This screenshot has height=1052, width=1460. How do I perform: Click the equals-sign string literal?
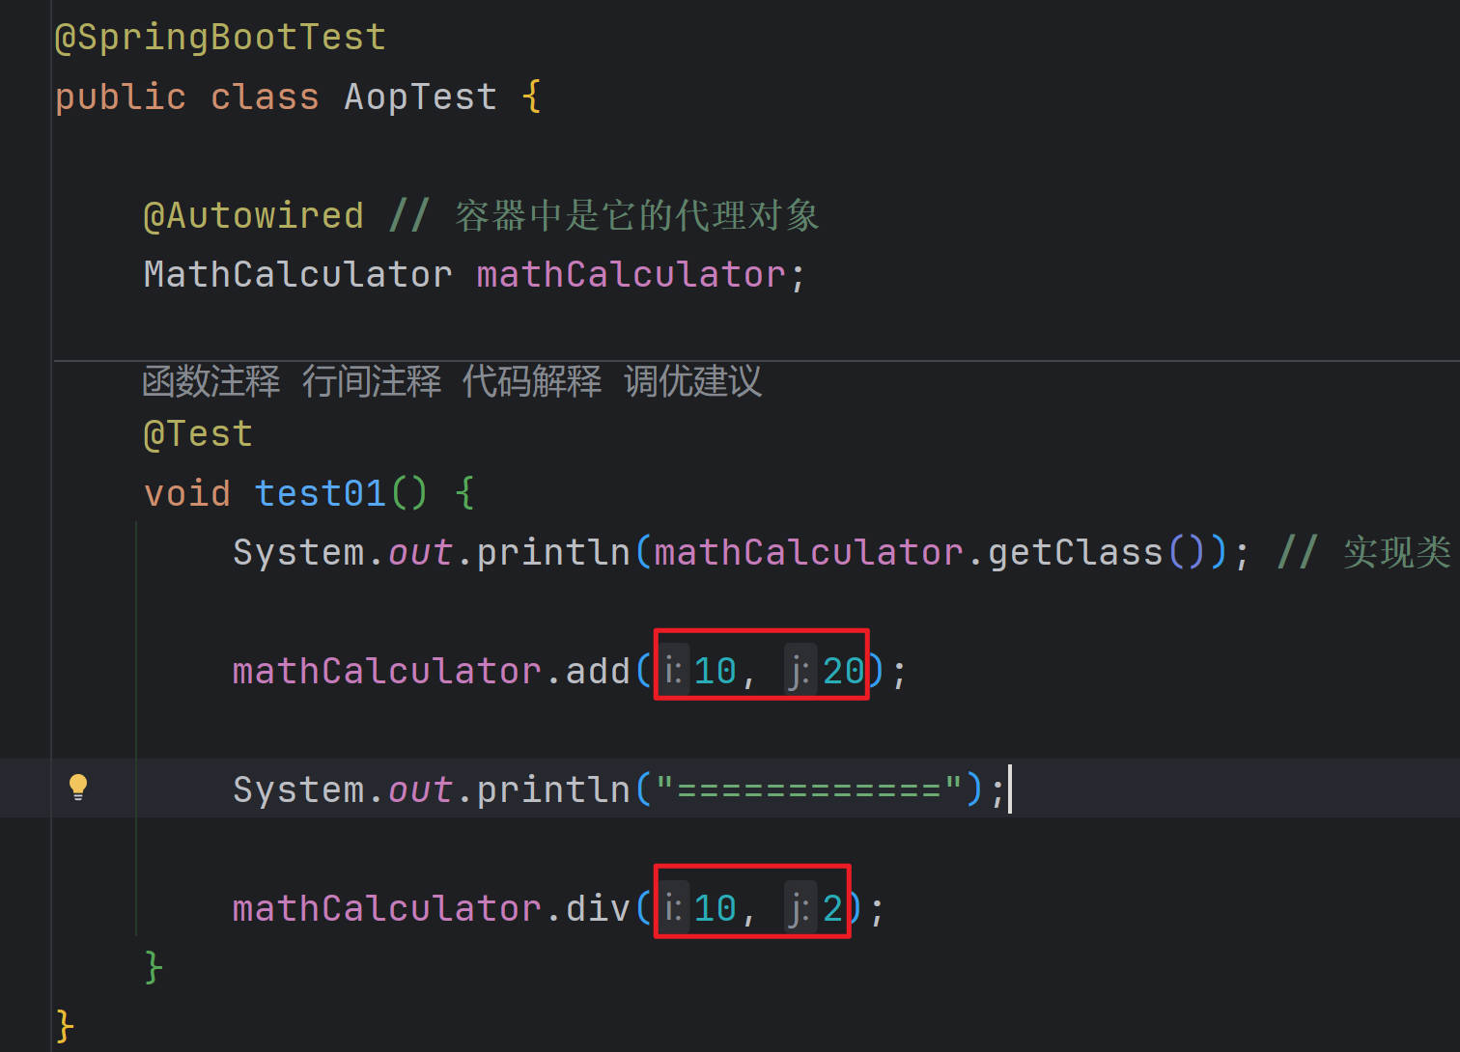pos(809,789)
